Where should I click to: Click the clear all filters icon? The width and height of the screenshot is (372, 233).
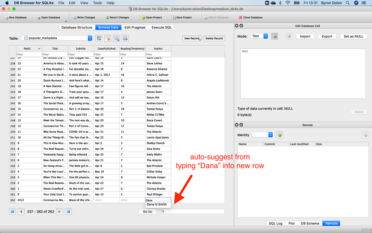pos(108,38)
